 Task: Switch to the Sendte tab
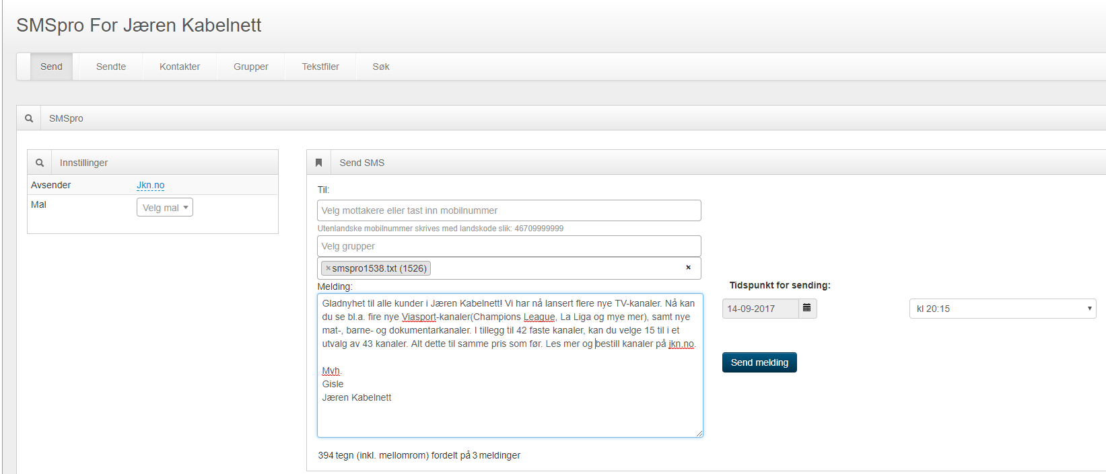tap(111, 67)
